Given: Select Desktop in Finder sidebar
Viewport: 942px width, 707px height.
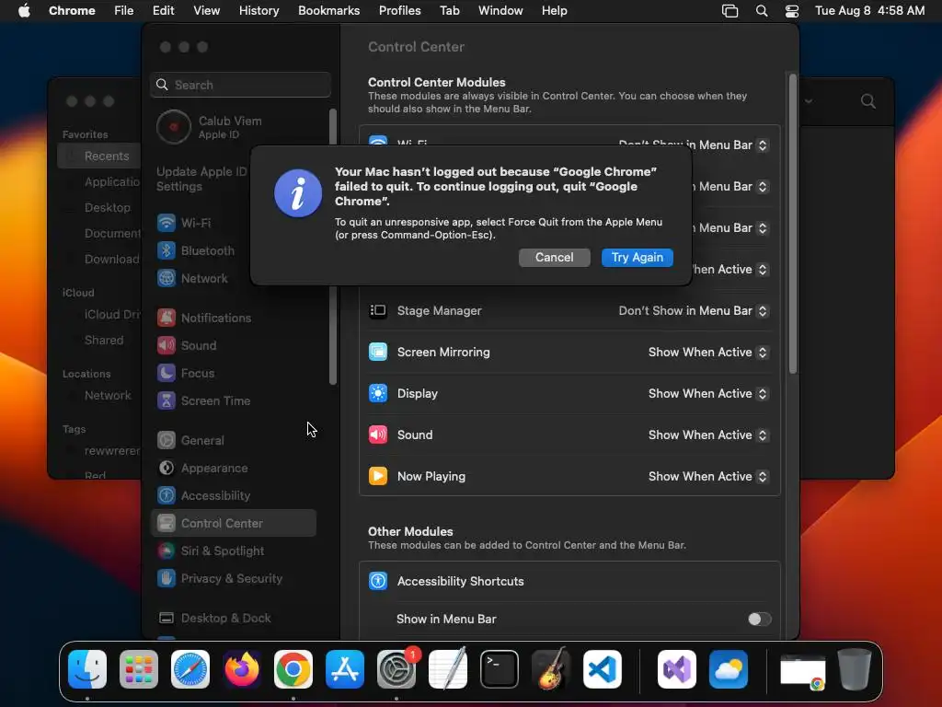Looking at the screenshot, I should pos(107,207).
